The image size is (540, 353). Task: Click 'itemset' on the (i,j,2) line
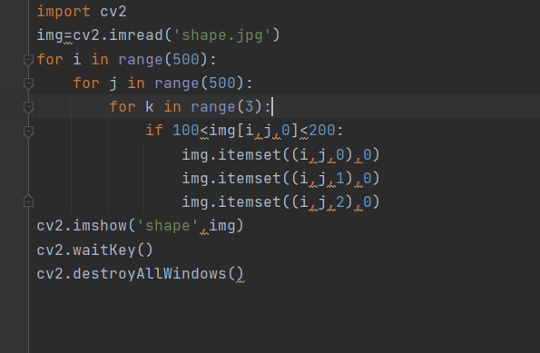pos(250,201)
